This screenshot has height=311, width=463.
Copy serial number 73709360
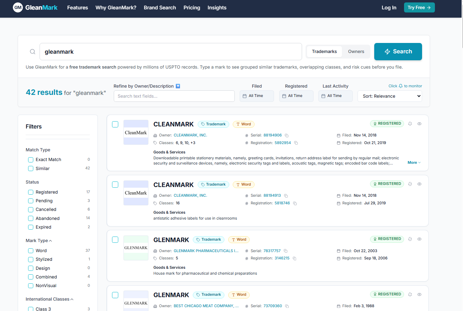287,306
